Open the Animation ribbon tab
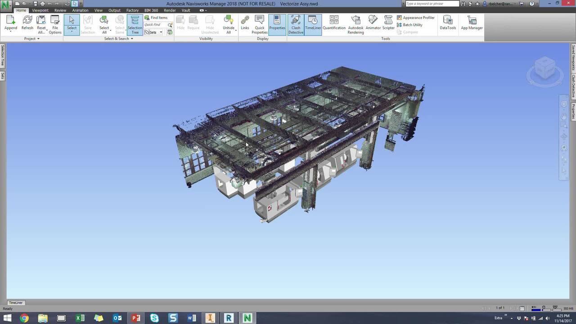This screenshot has width=576, height=324. coord(80,10)
